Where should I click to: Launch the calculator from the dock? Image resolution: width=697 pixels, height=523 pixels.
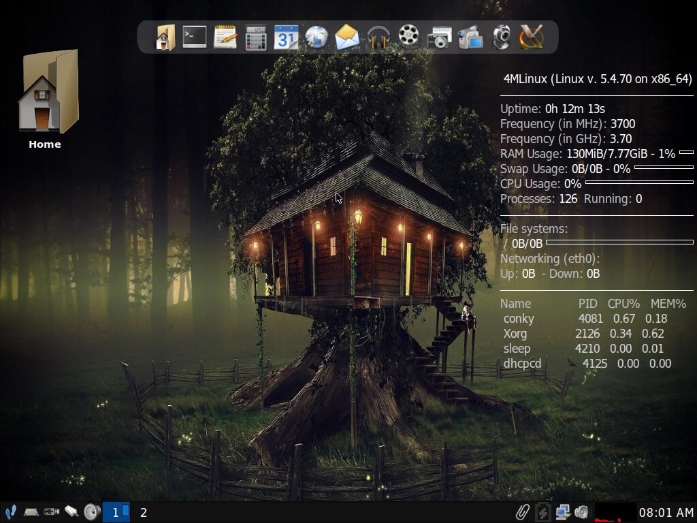tap(256, 37)
